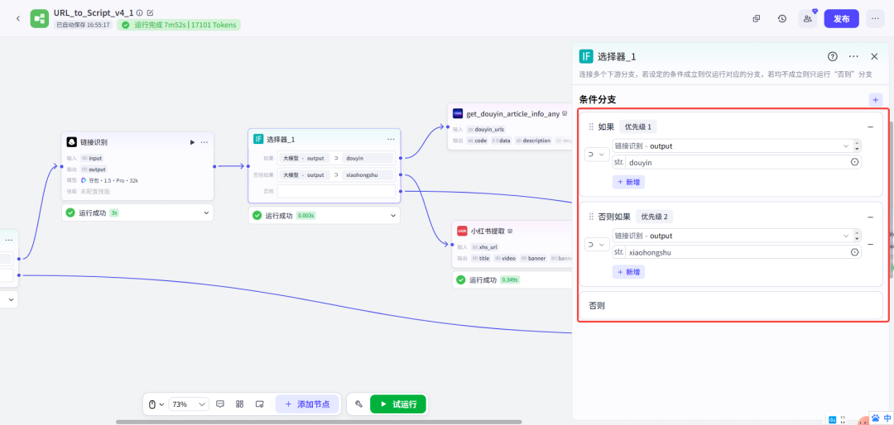The image size is (894, 425).
Task: Select the 优先级 1 tag
Action: point(638,127)
